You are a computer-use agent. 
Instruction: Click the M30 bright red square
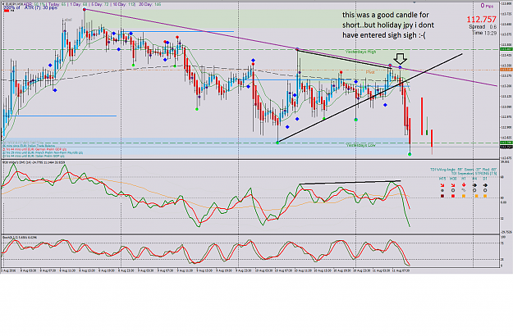(x=453, y=196)
